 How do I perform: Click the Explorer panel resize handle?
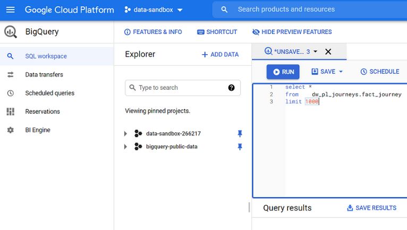(x=249, y=207)
